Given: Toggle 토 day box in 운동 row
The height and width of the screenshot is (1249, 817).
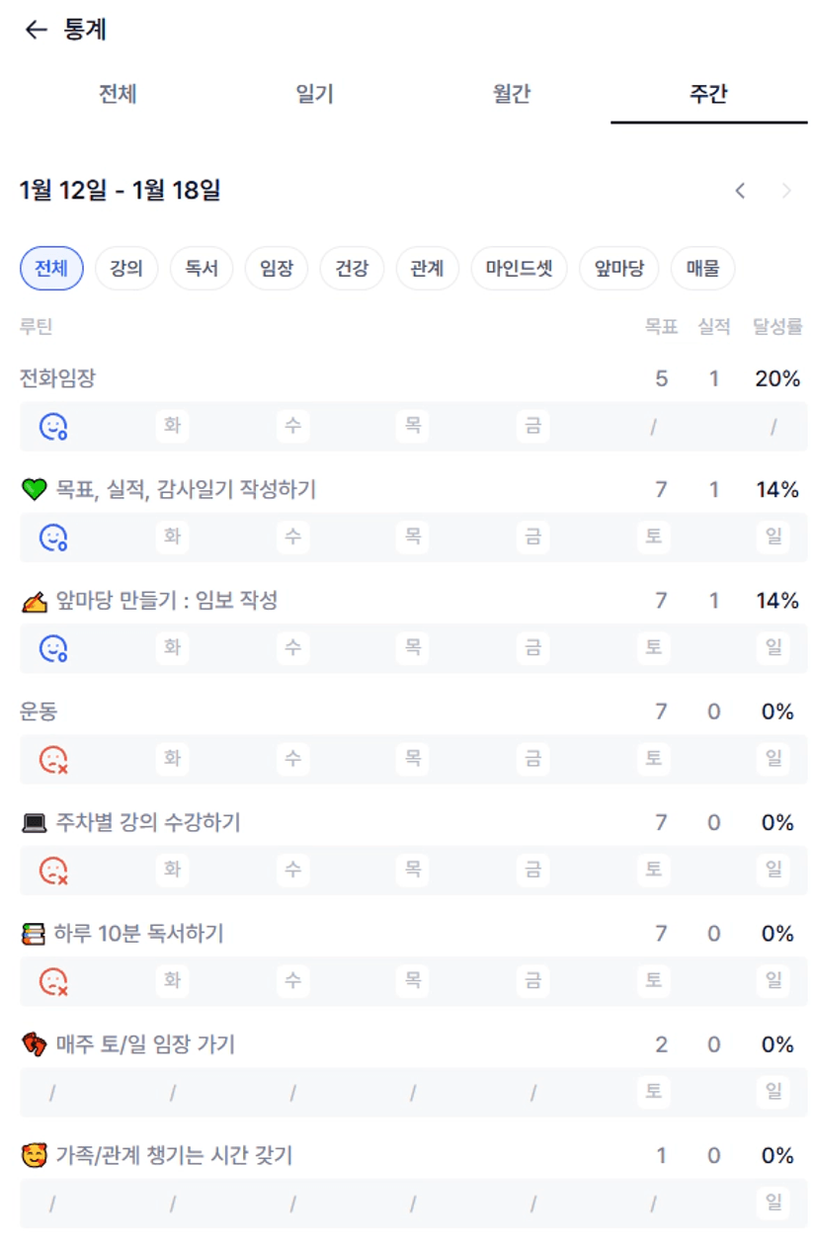Looking at the screenshot, I should pos(653,759).
